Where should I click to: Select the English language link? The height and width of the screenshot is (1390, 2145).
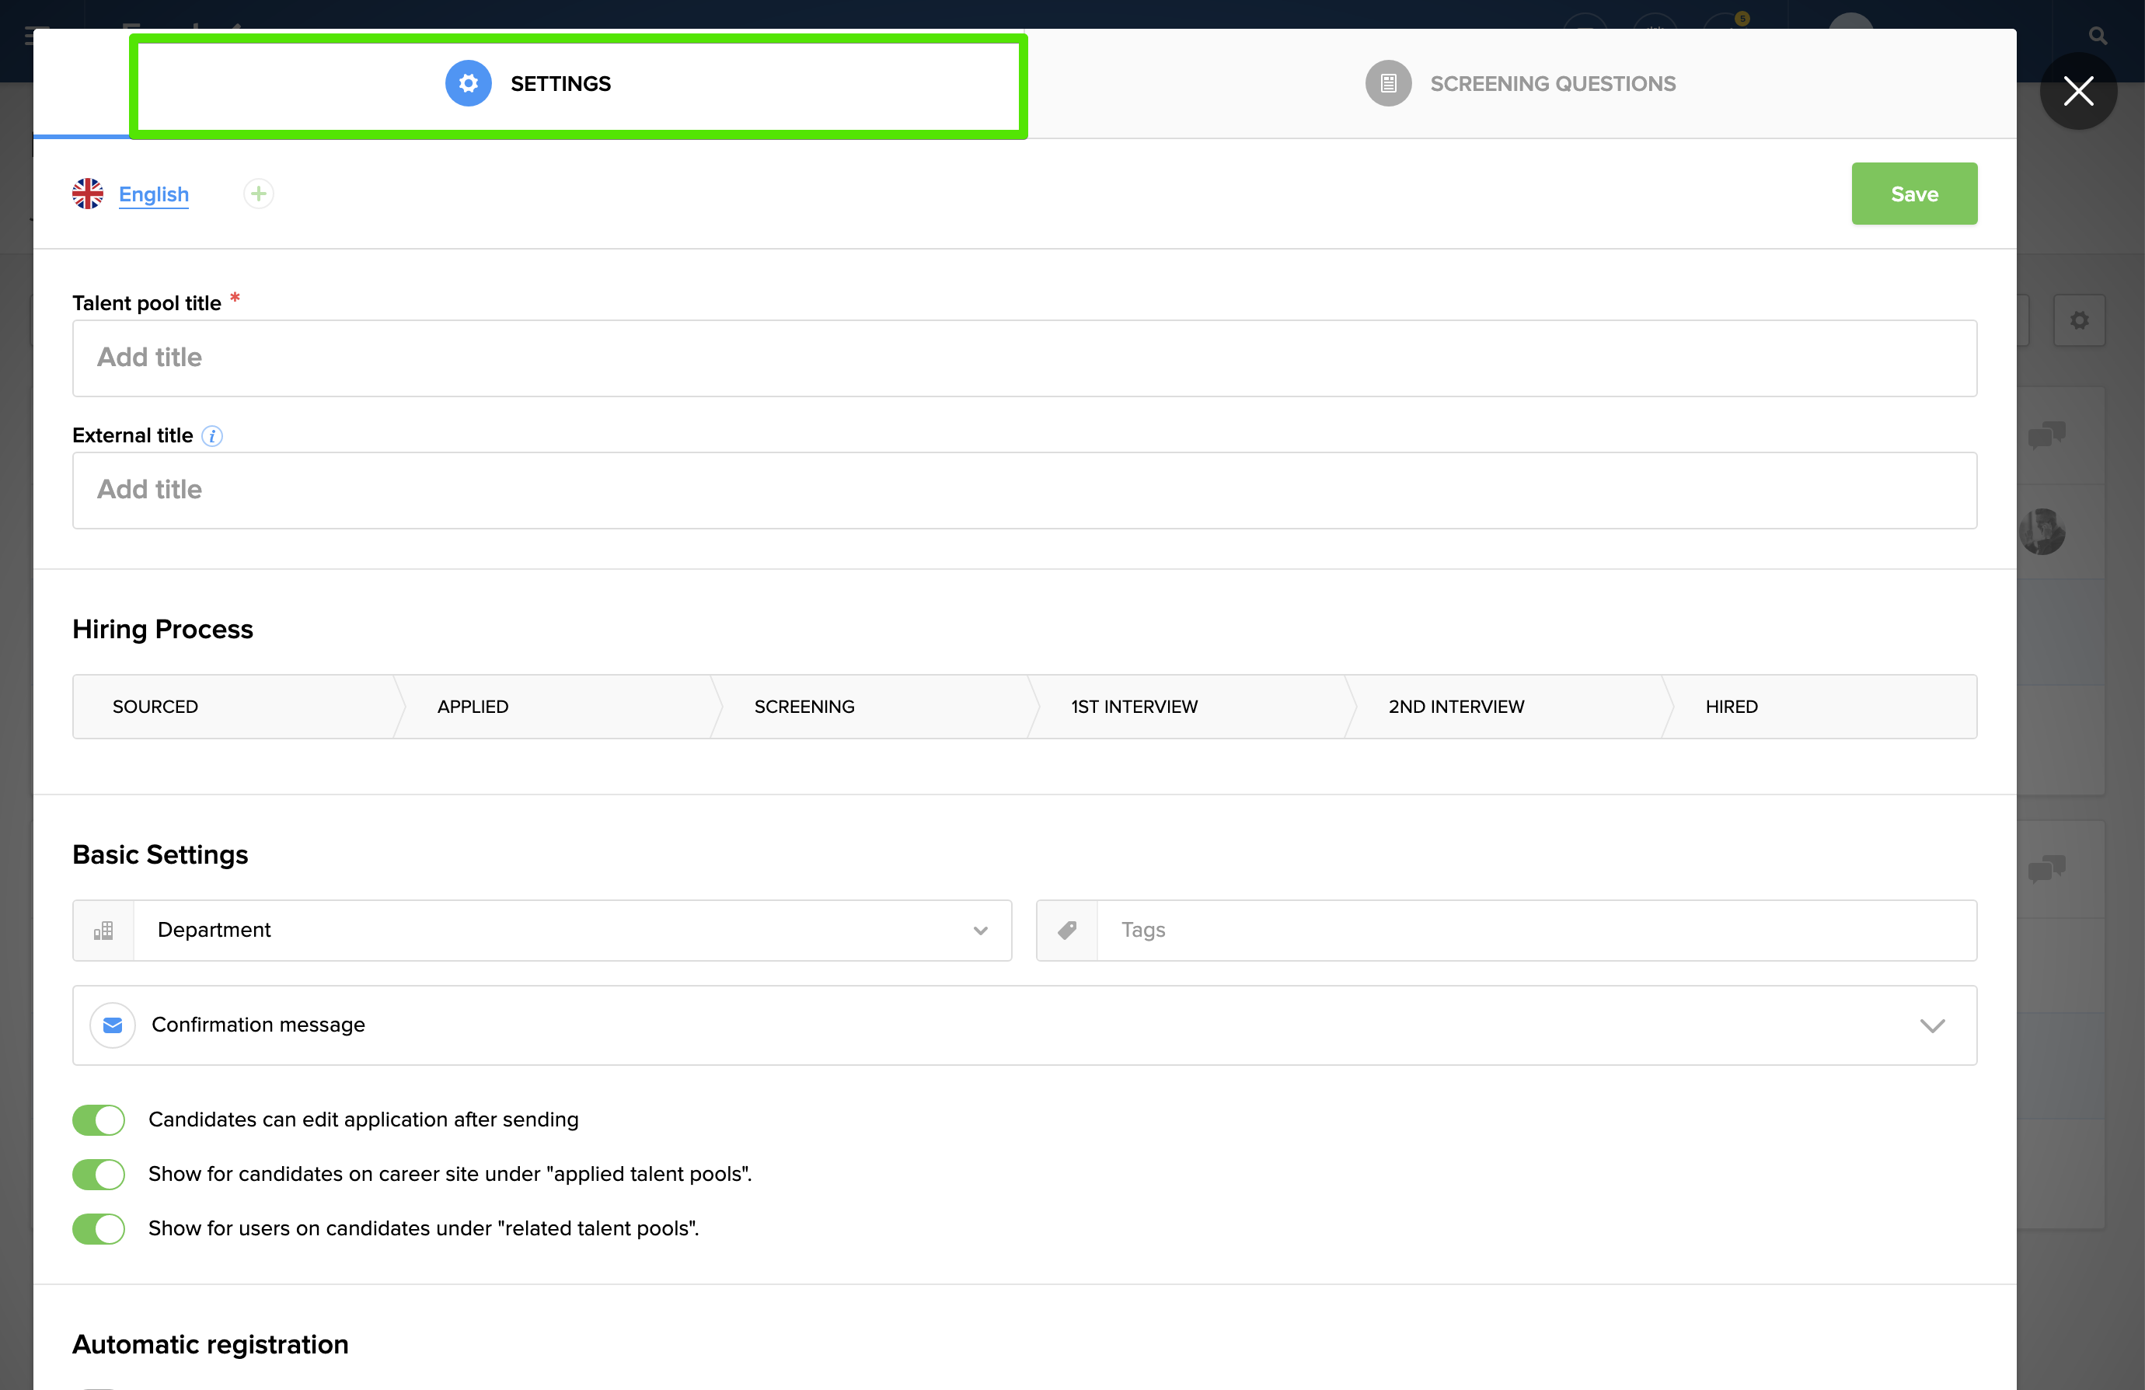pos(153,194)
